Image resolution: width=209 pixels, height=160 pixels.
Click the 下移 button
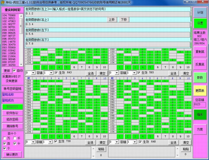click(123, 20)
